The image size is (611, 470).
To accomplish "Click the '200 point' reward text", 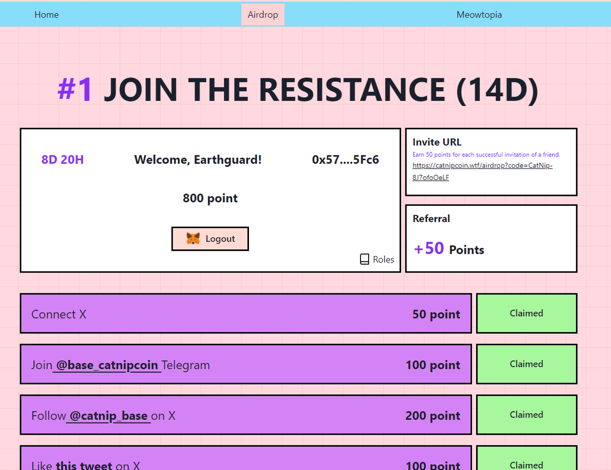I will pyautogui.click(x=433, y=416).
